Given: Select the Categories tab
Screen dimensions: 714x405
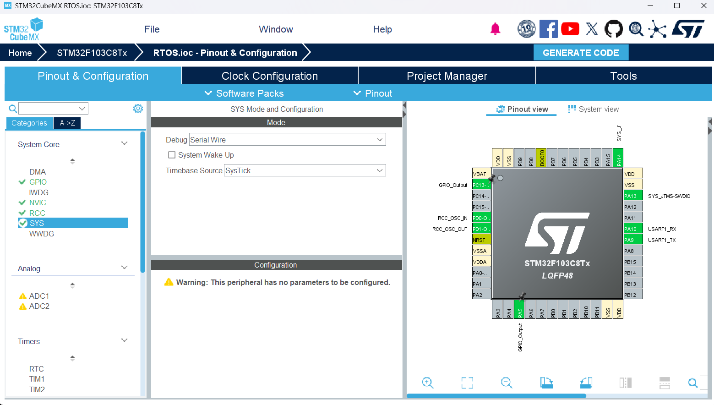Looking at the screenshot, I should click(x=29, y=123).
